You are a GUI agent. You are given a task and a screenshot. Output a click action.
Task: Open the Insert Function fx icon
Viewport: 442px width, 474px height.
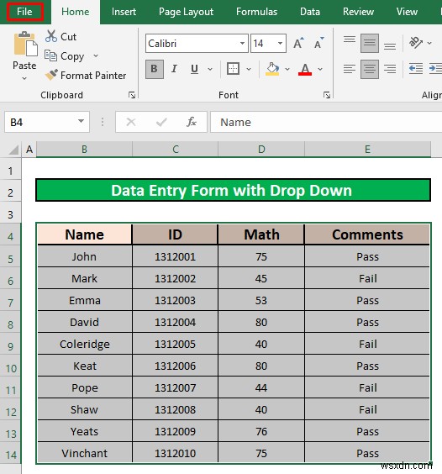192,122
